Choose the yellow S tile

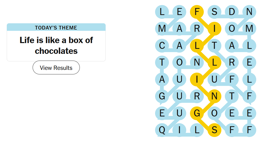[x=214, y=130]
